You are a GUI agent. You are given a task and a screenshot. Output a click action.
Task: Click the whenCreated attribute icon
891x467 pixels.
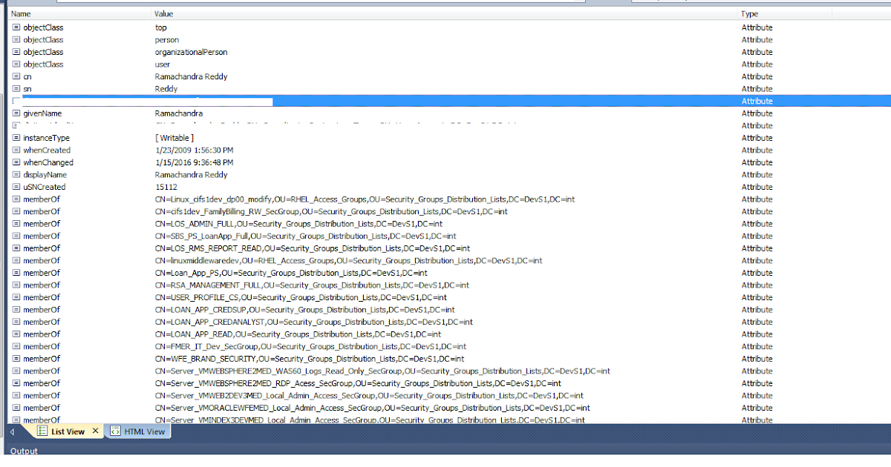(x=16, y=150)
